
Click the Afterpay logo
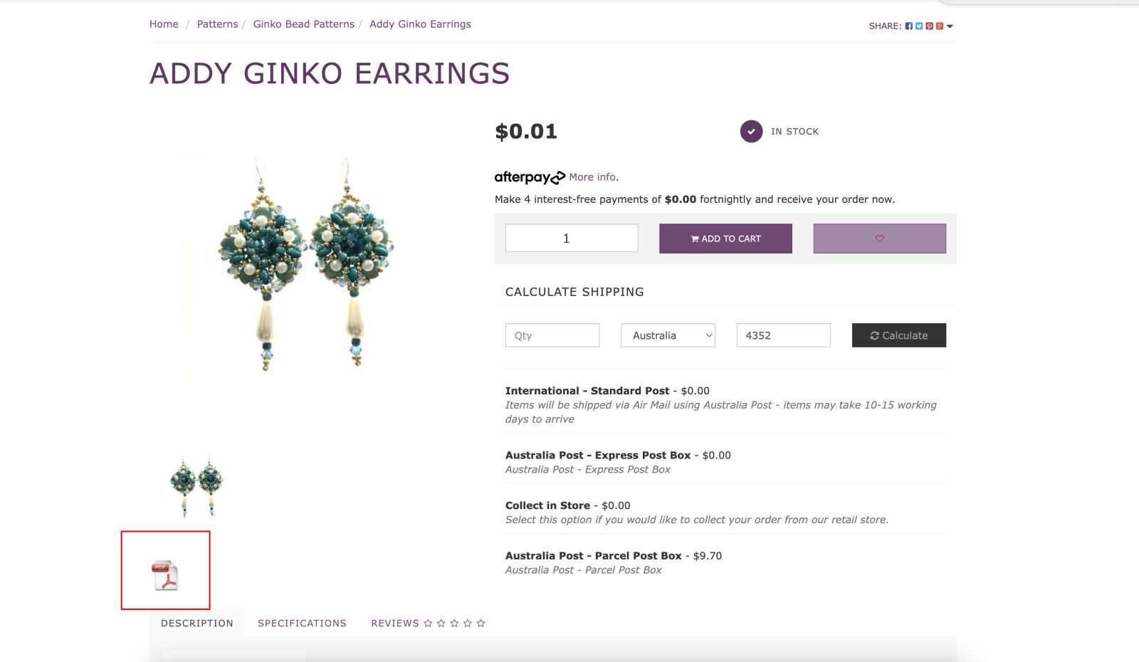(530, 177)
